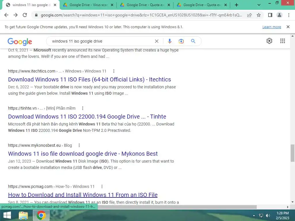Open Chrome three-dot menu

[289, 15]
